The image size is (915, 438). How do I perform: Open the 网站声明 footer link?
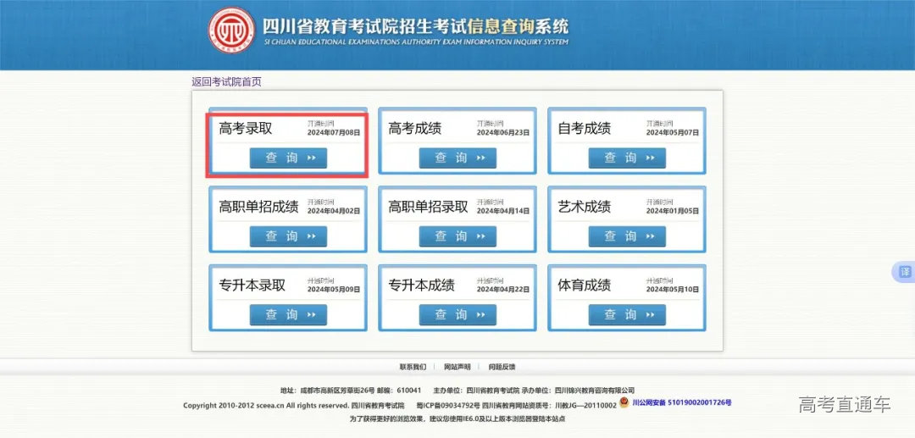pyautogui.click(x=457, y=367)
